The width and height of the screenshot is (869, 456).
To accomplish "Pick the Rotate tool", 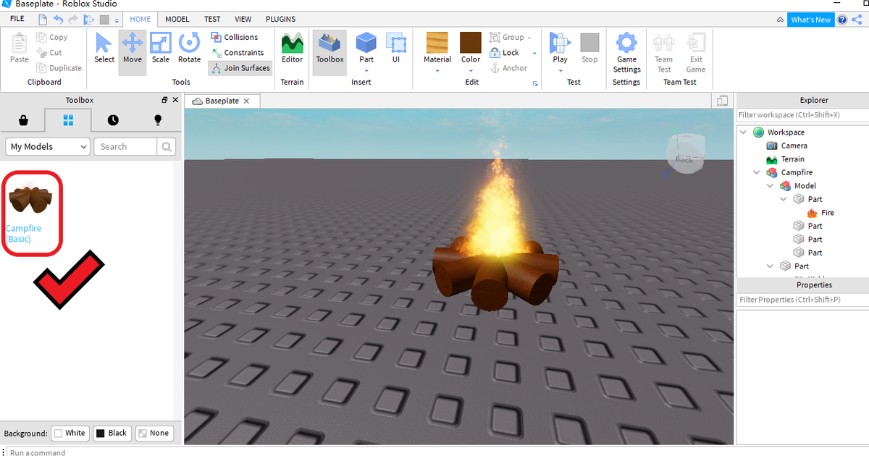I will coord(189,48).
